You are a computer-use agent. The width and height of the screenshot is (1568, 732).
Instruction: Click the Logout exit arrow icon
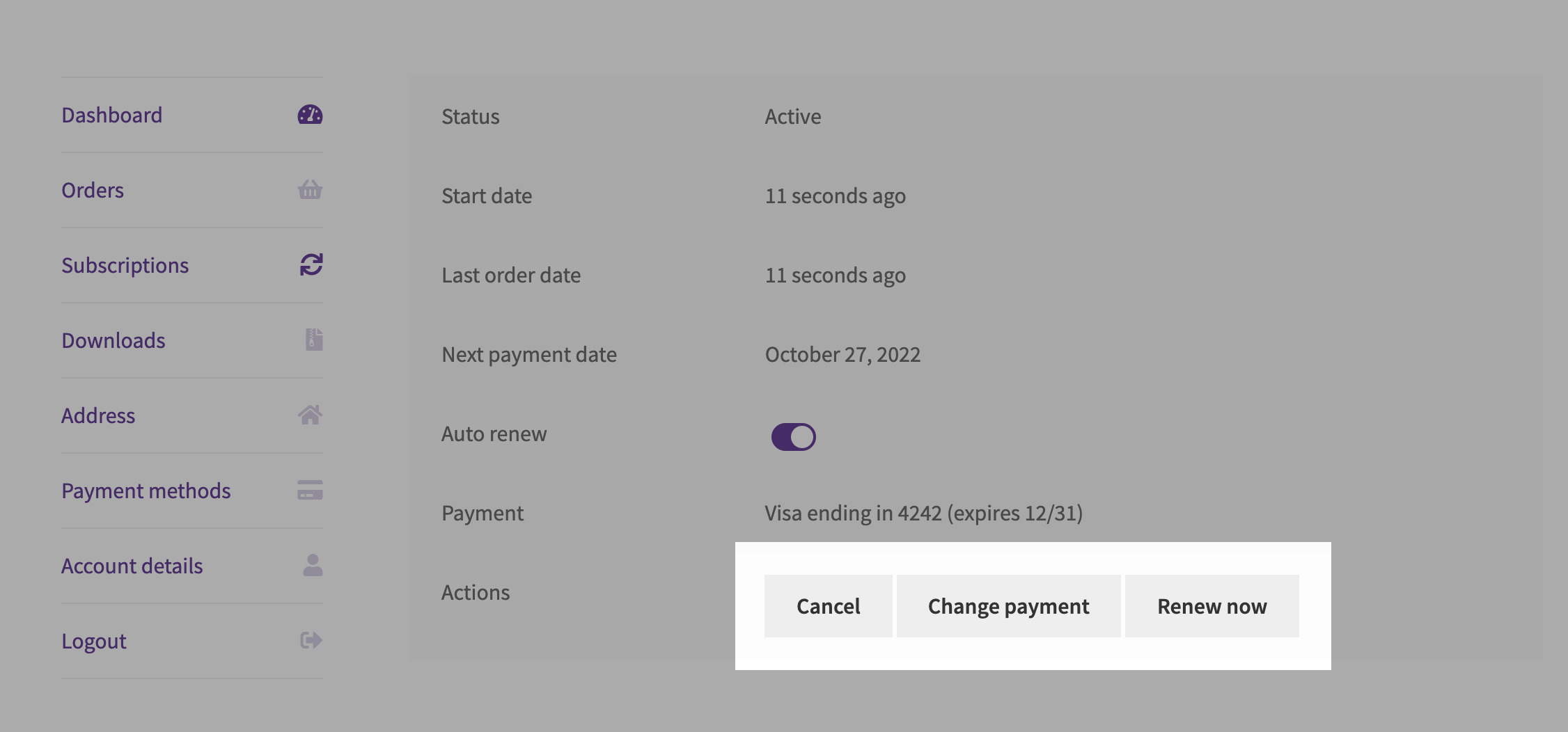pos(311,641)
